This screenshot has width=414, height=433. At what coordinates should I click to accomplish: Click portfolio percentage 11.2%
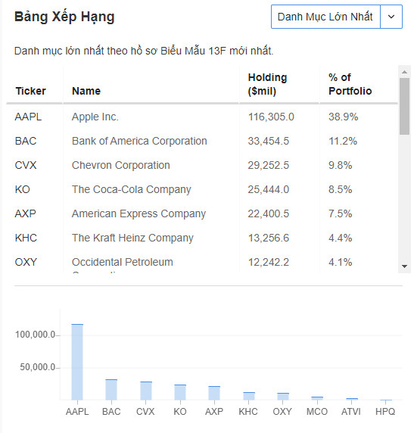343,141
